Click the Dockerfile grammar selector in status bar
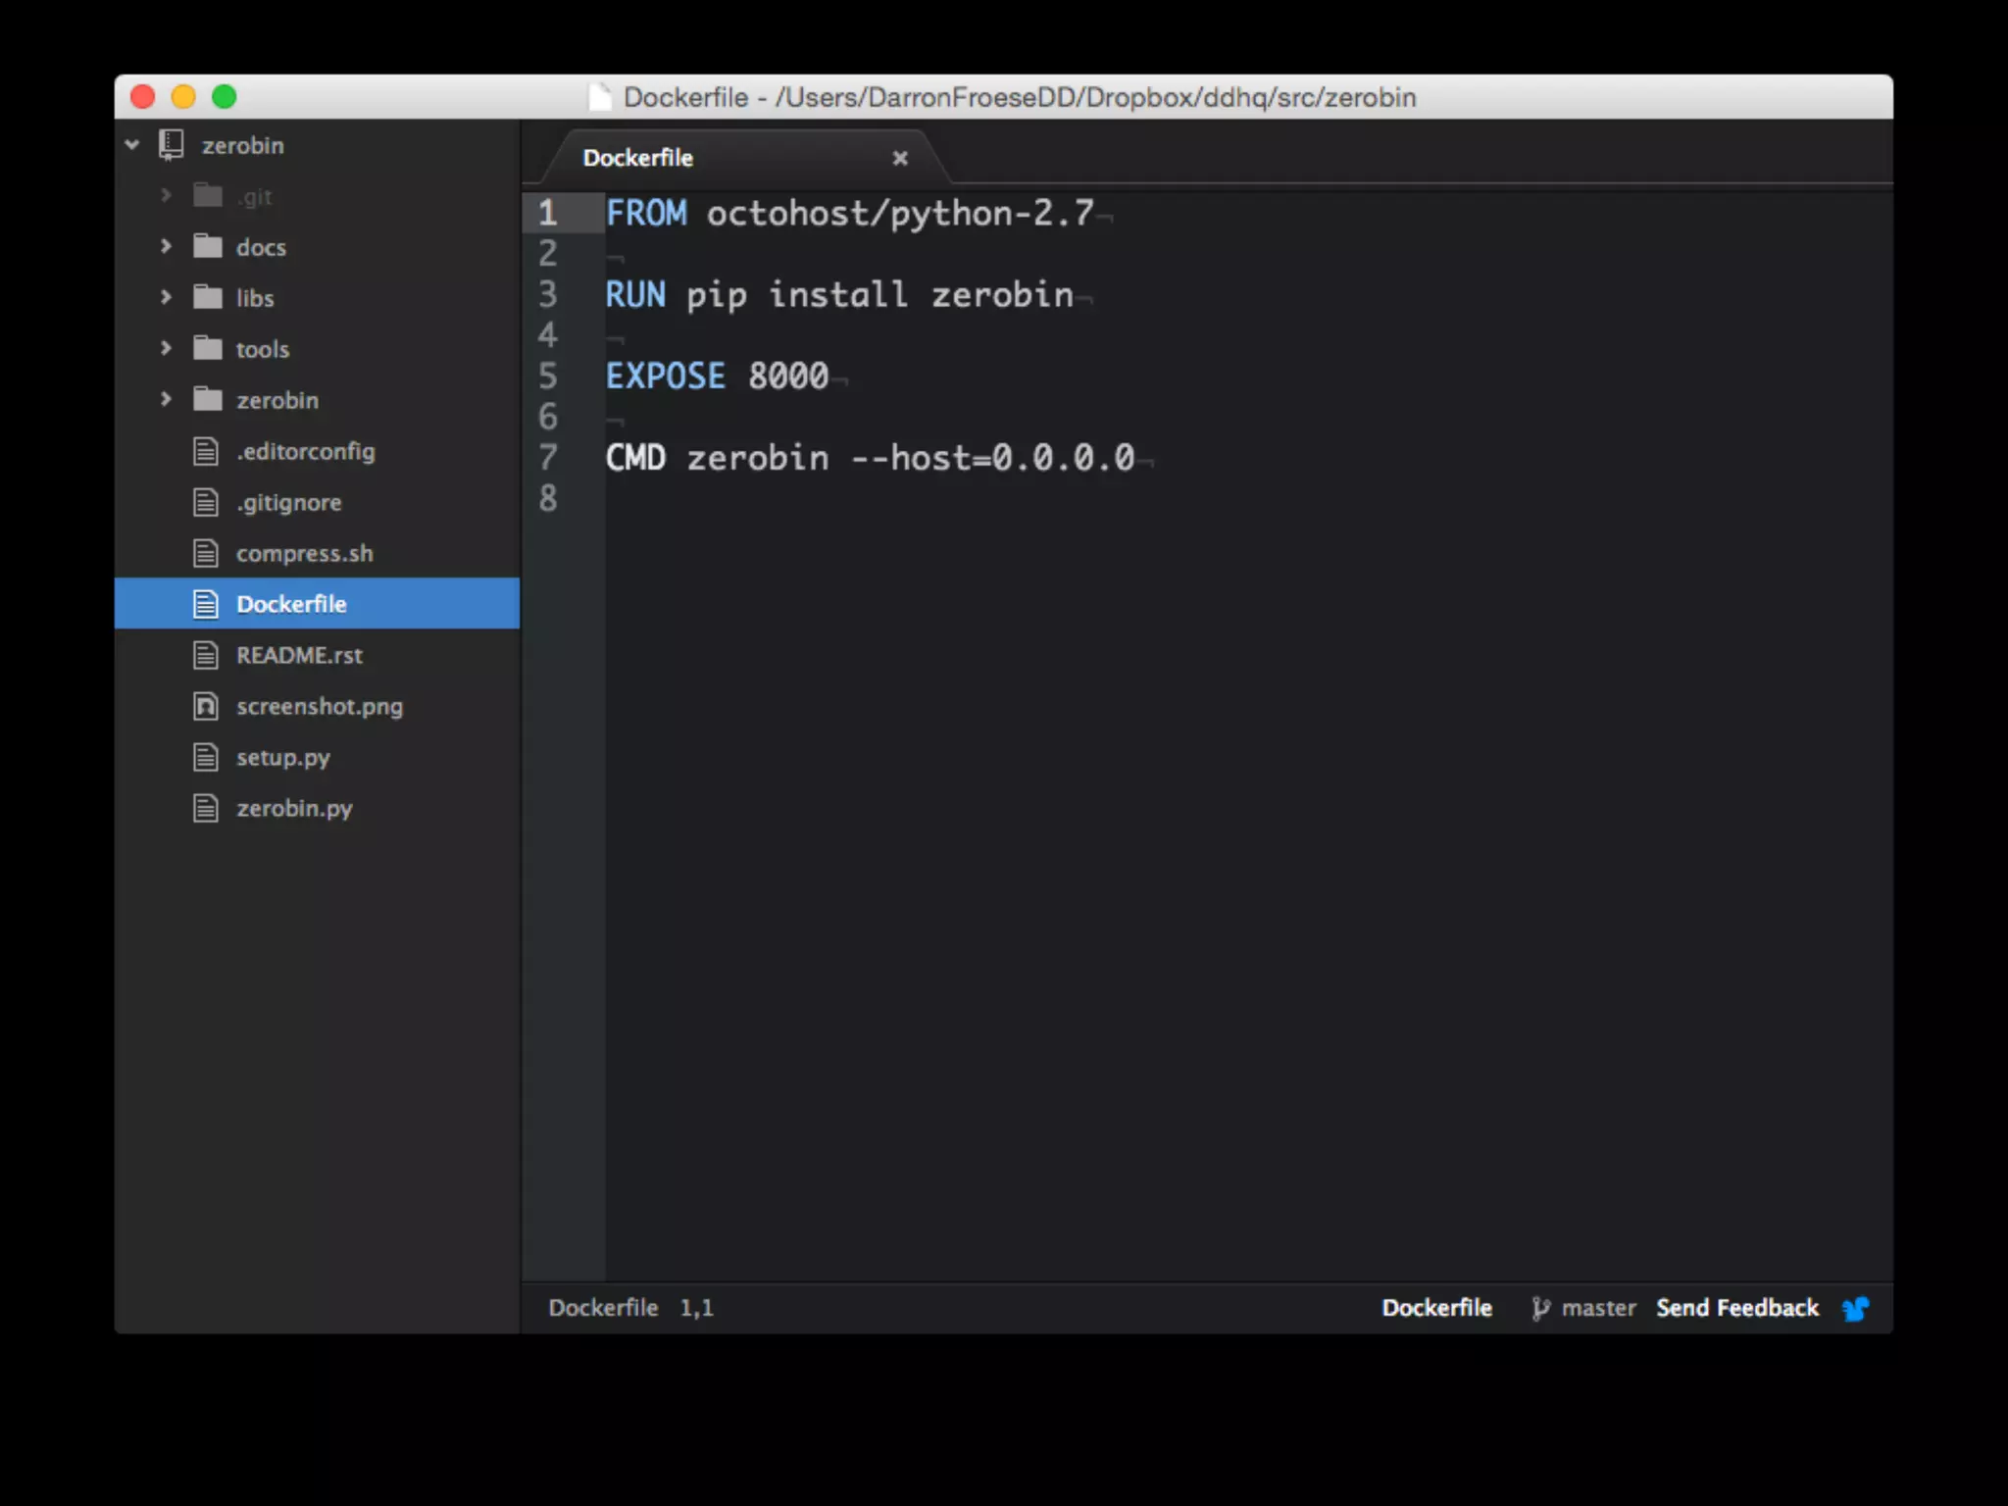2008x1506 pixels. click(x=1436, y=1308)
